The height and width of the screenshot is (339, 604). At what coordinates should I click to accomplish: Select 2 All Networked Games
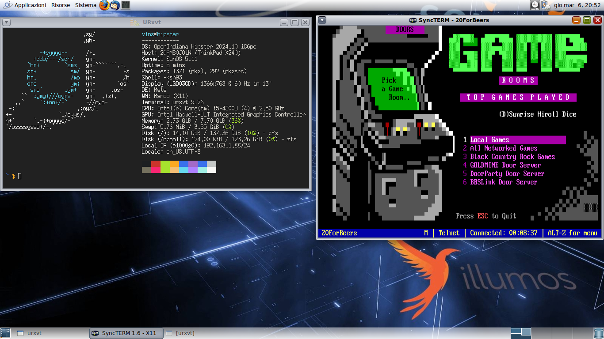pos(500,148)
